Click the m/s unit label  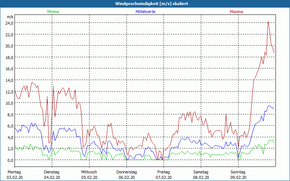click(10, 17)
